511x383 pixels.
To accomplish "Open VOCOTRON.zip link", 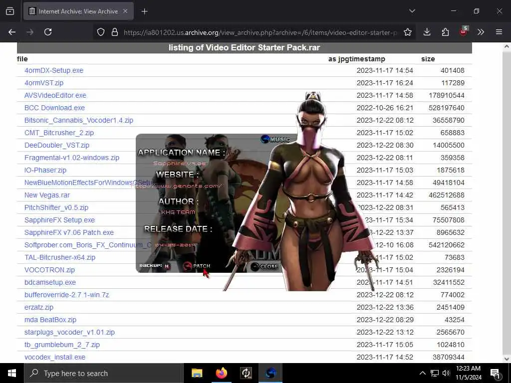I will coord(49,270).
